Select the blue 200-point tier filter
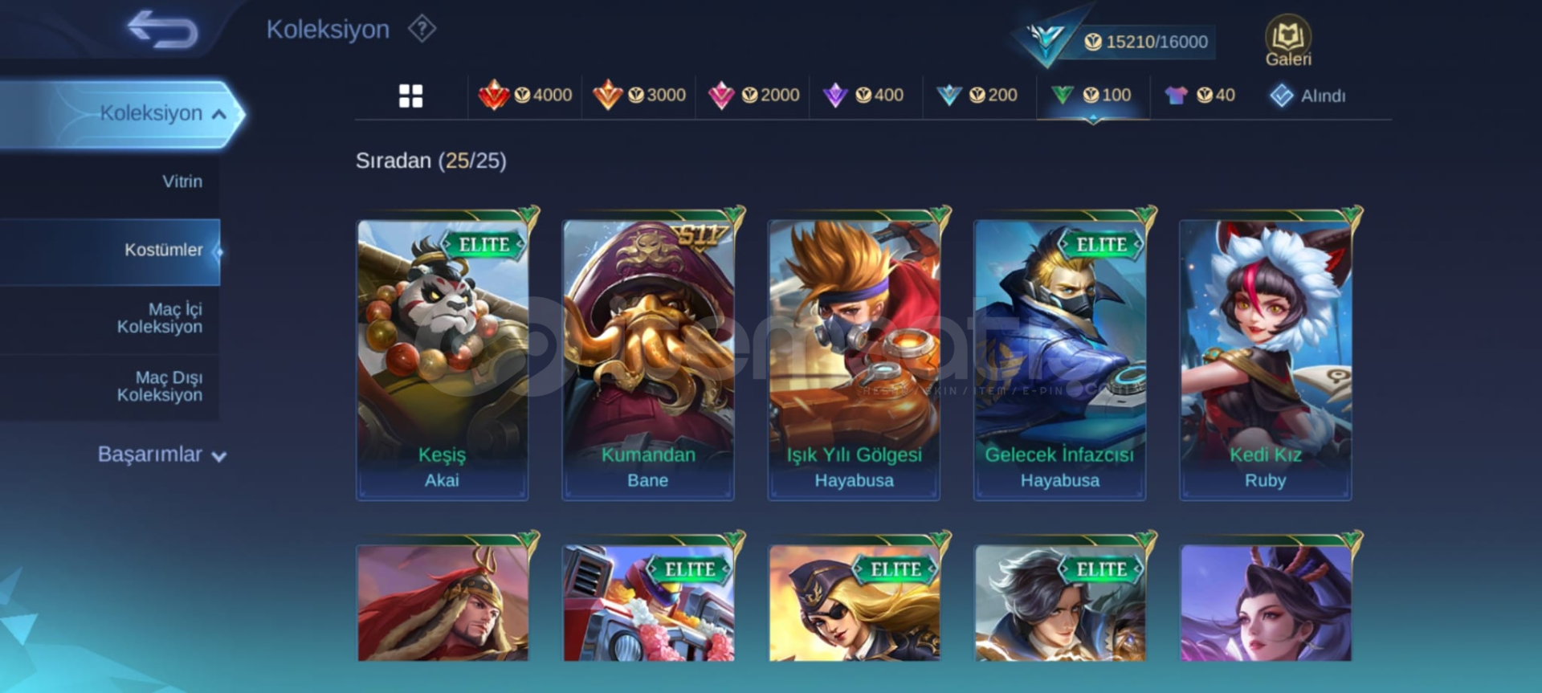Viewport: 1542px width, 693px height. (x=977, y=96)
